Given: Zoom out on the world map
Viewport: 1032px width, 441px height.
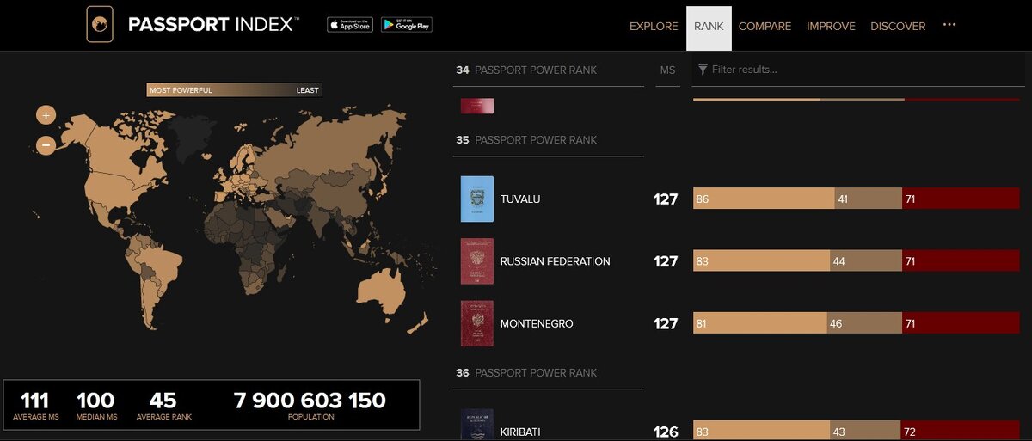Looking at the screenshot, I should click(x=46, y=145).
